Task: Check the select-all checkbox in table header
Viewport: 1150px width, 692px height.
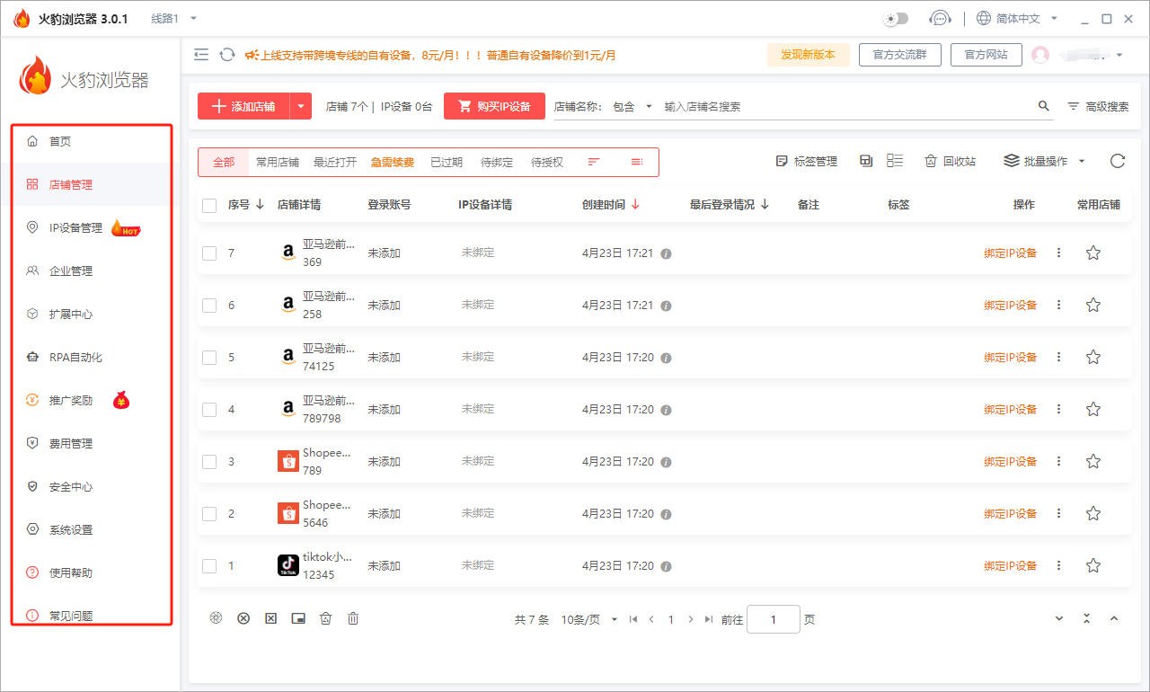Action: 209,204
